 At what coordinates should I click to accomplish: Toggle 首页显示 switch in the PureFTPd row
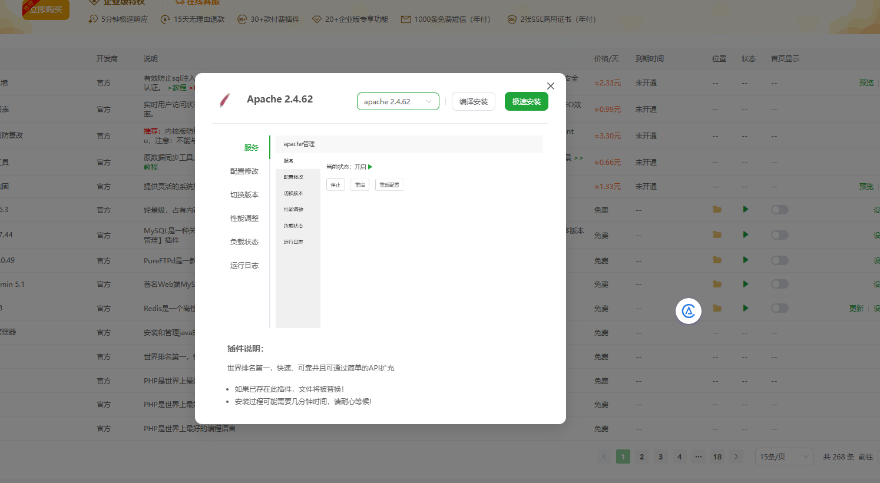pyautogui.click(x=780, y=260)
